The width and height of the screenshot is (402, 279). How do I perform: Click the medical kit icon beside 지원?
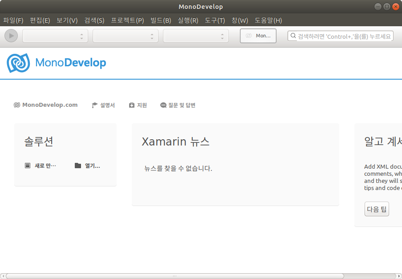(131, 105)
